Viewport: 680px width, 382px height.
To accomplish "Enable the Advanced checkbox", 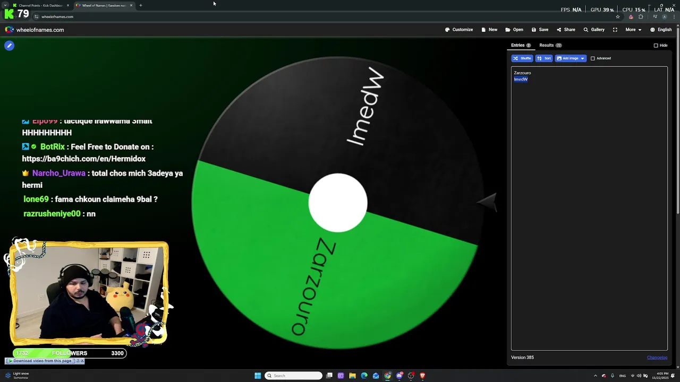I will pyautogui.click(x=593, y=58).
